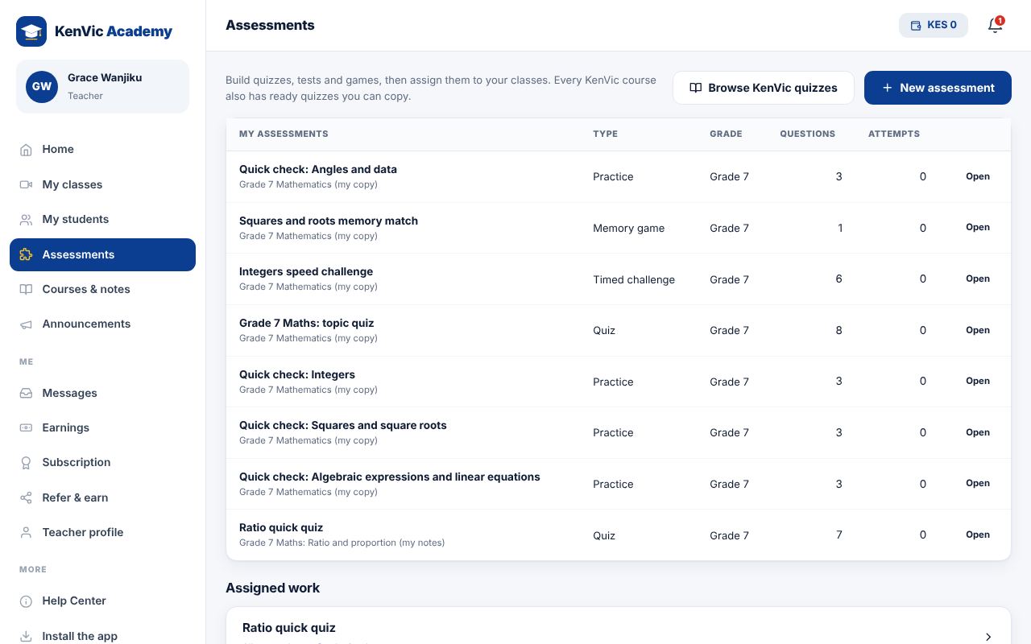This screenshot has width=1031, height=644.
Task: Click the Announcements megaphone icon
Action: point(26,324)
